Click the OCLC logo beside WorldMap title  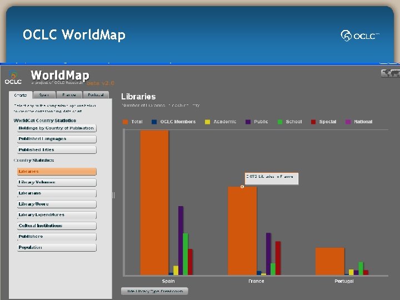[13, 78]
